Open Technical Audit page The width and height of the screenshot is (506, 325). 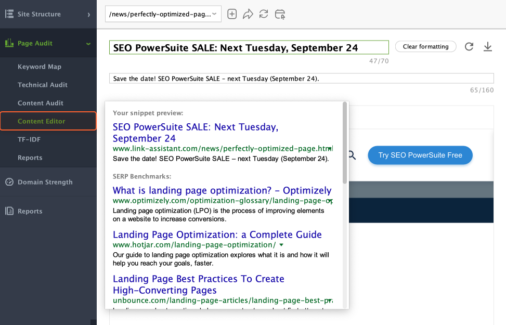point(43,85)
